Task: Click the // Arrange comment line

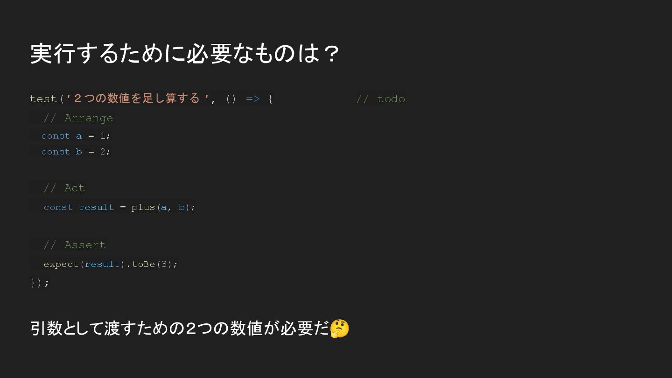Action: click(x=78, y=118)
